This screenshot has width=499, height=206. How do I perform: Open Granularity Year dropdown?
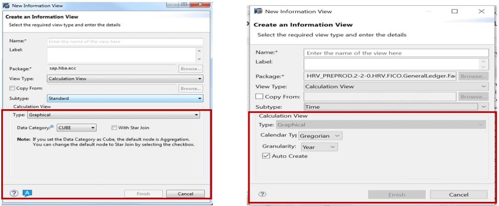coord(319,147)
